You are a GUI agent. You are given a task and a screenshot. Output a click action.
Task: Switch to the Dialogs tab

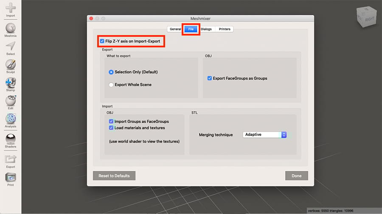pyautogui.click(x=206, y=29)
